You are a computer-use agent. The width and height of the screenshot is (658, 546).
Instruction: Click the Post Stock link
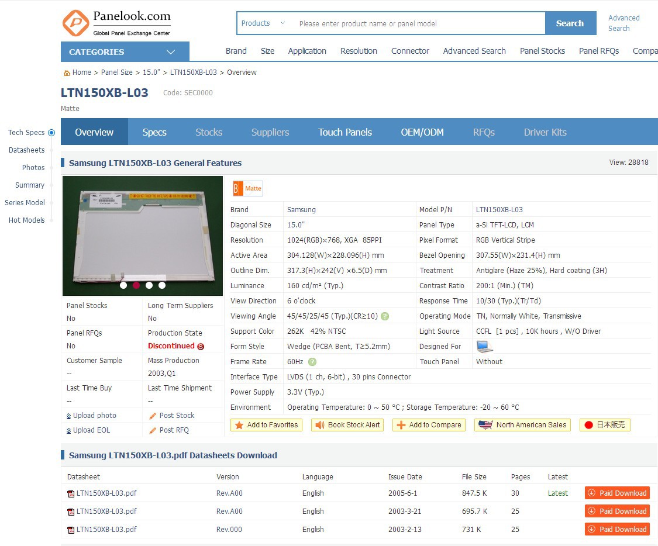pyautogui.click(x=171, y=416)
